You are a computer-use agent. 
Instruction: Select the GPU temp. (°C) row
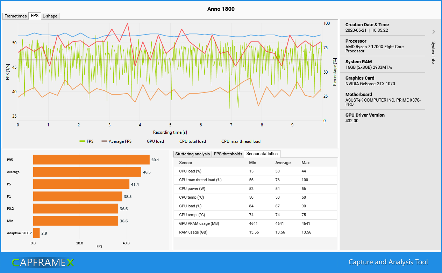256,215
